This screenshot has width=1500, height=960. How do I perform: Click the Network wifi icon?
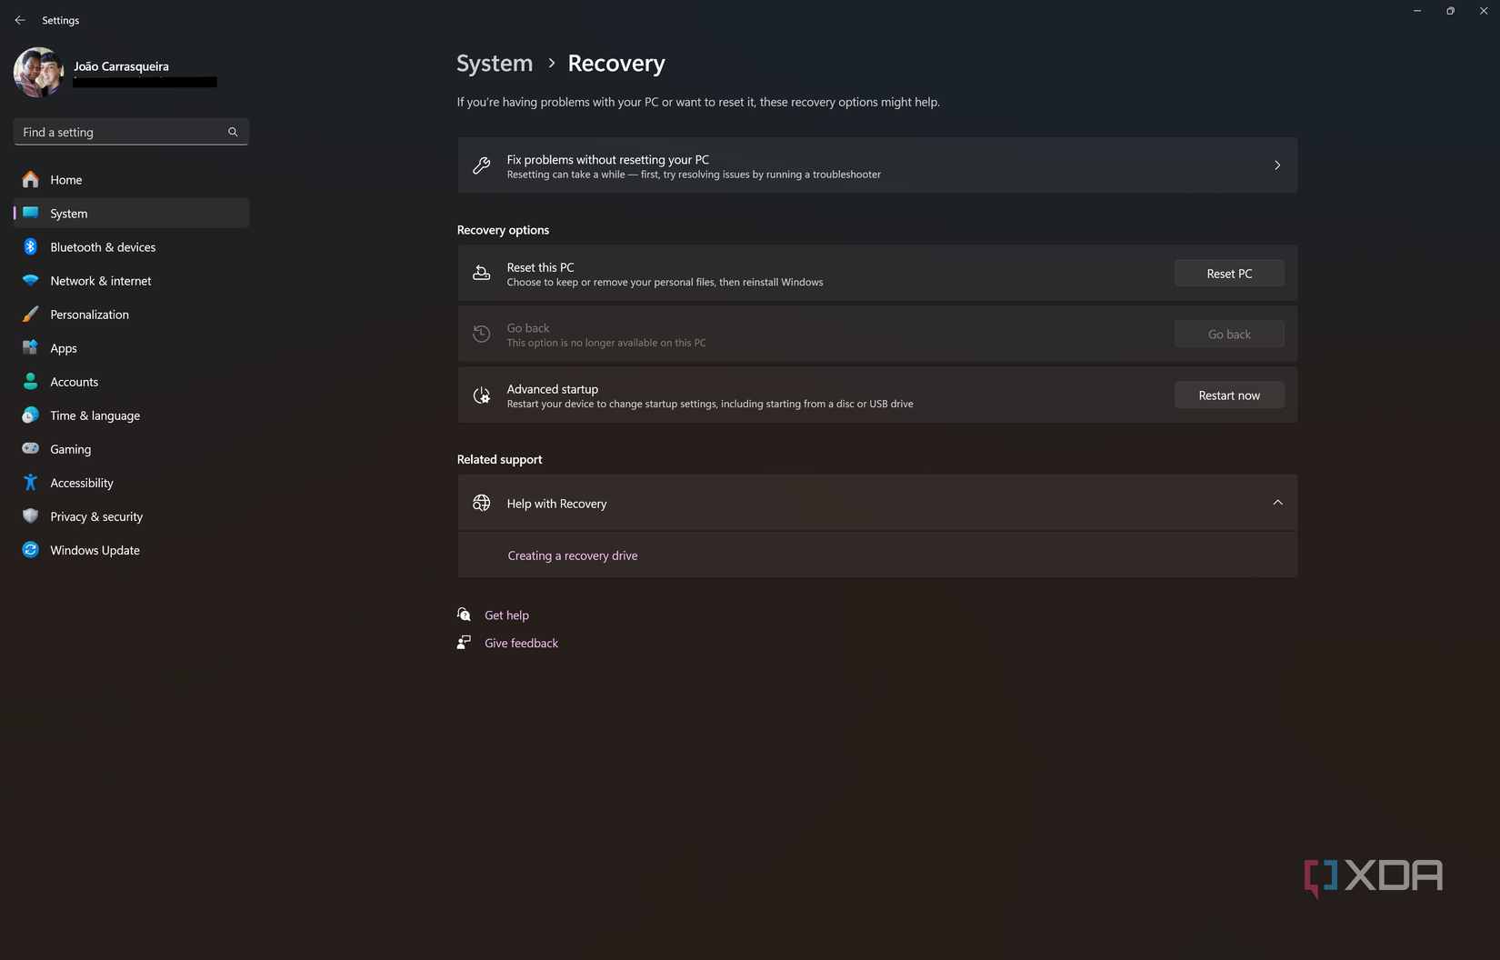(31, 280)
